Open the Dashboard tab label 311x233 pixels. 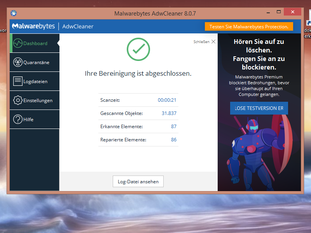(x=35, y=43)
